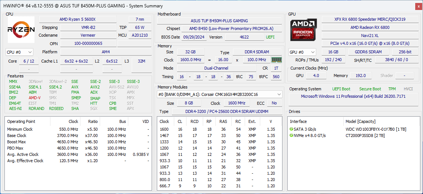Click the GDDR6 SDRAM video memory field
The width and height of the screenshot is (423, 194).
[369, 52]
